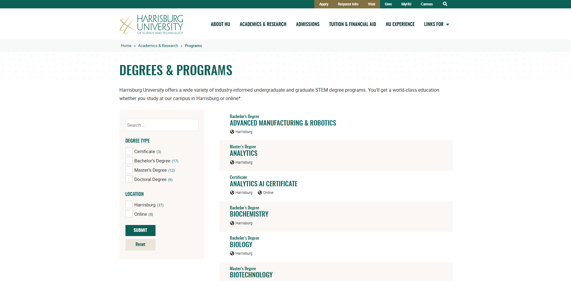
Task: Open the MyHU link
Action: (x=406, y=4)
